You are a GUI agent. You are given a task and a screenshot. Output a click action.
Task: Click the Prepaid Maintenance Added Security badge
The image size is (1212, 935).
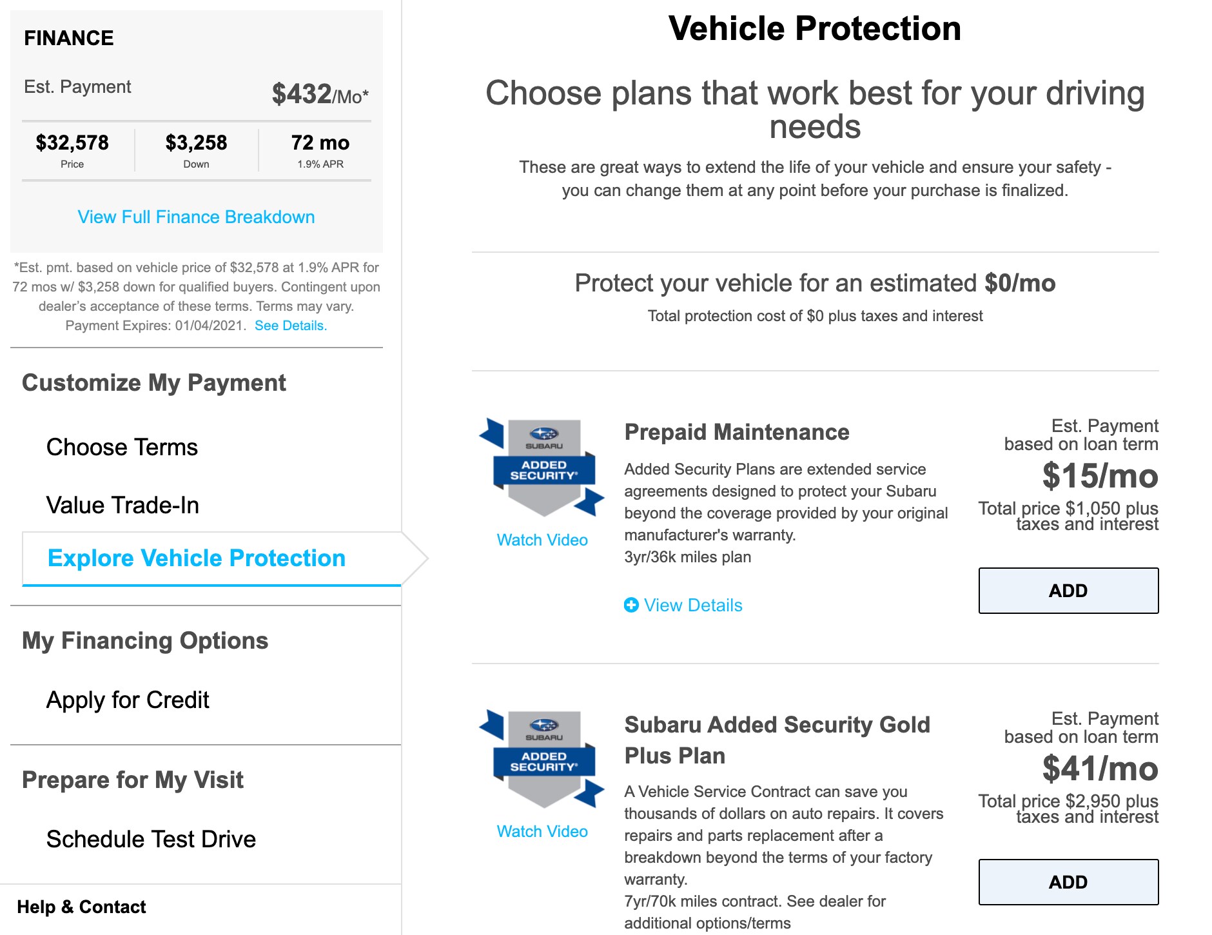pyautogui.click(x=542, y=467)
